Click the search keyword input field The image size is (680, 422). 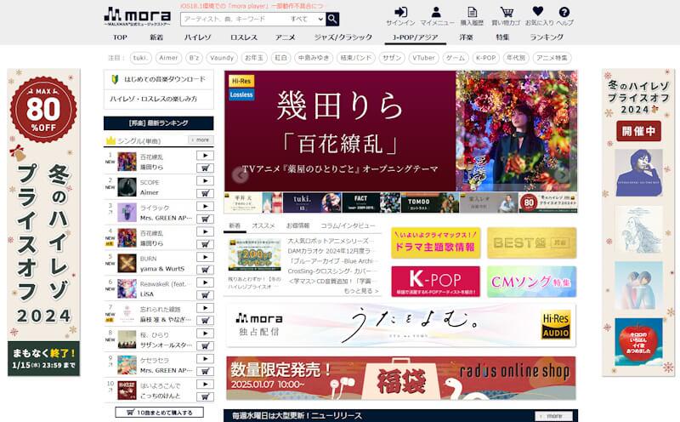[235, 19]
